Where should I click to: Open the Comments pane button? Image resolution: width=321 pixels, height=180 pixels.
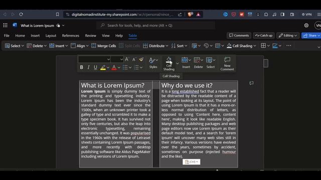[x=239, y=35]
